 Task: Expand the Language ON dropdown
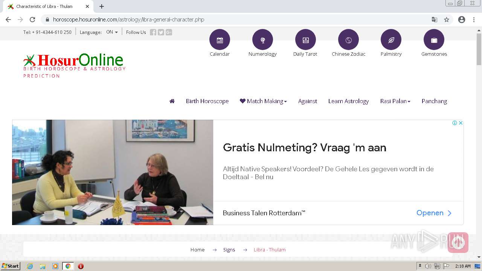[x=112, y=32]
